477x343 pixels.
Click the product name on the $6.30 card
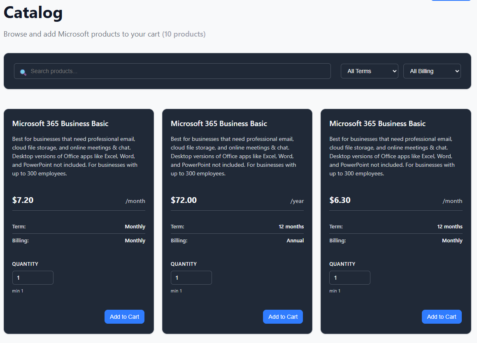point(377,124)
